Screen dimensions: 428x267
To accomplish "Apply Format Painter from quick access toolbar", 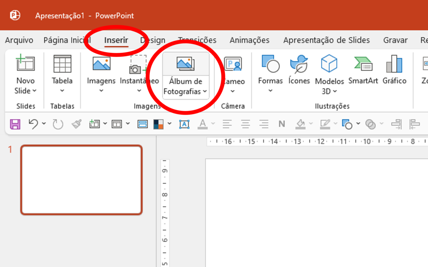I will point(76,124).
